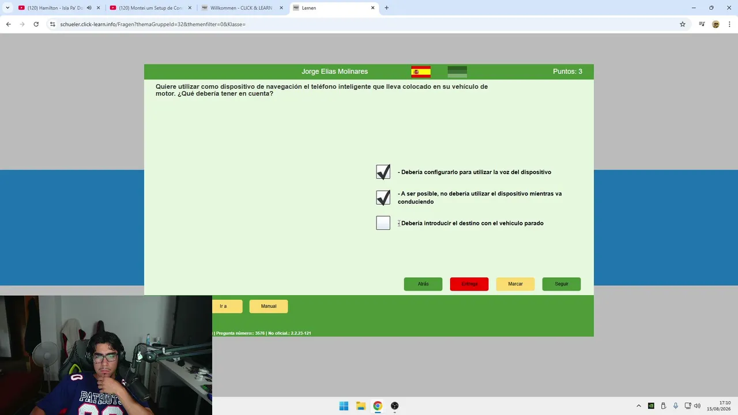The width and height of the screenshot is (738, 415).
Task: Go to next question with Seguir
Action: pyautogui.click(x=562, y=284)
